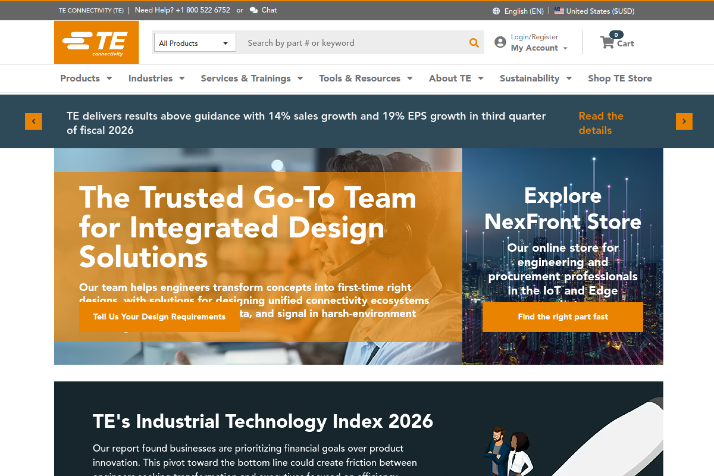Select English (EN) language option

coord(524,11)
